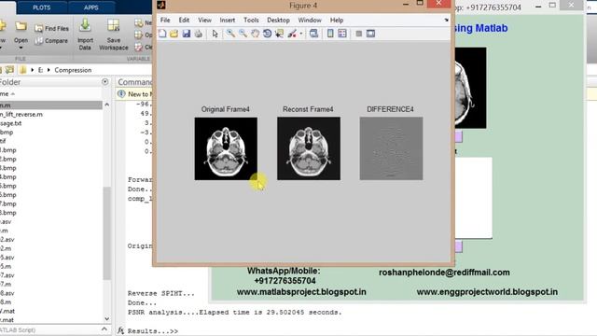Click the PSNR analysis elapsed time line
This screenshot has height=336, width=597.
coord(234,312)
